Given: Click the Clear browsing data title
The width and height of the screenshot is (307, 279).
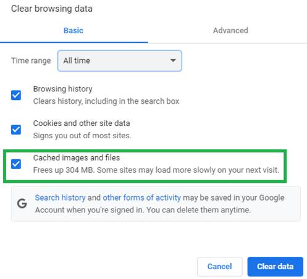Looking at the screenshot, I should pyautogui.click(x=52, y=9).
